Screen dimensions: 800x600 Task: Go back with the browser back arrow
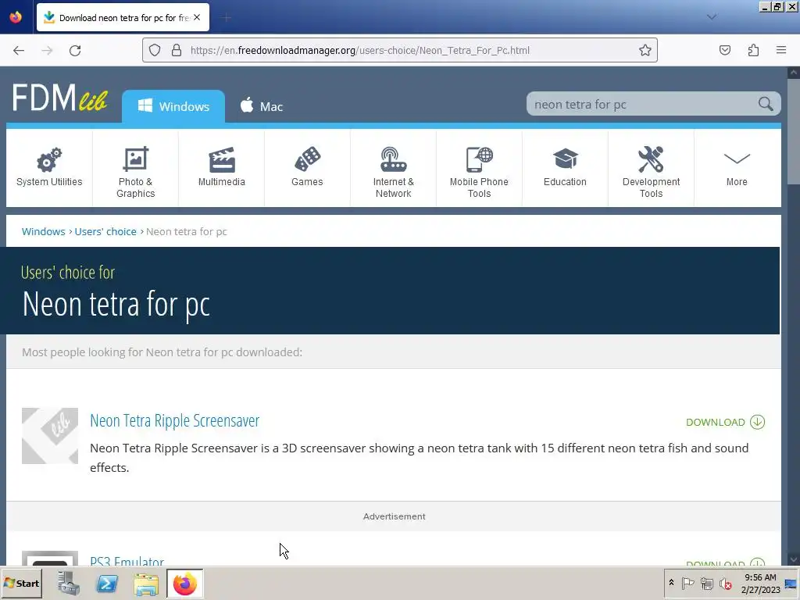pos(19,50)
